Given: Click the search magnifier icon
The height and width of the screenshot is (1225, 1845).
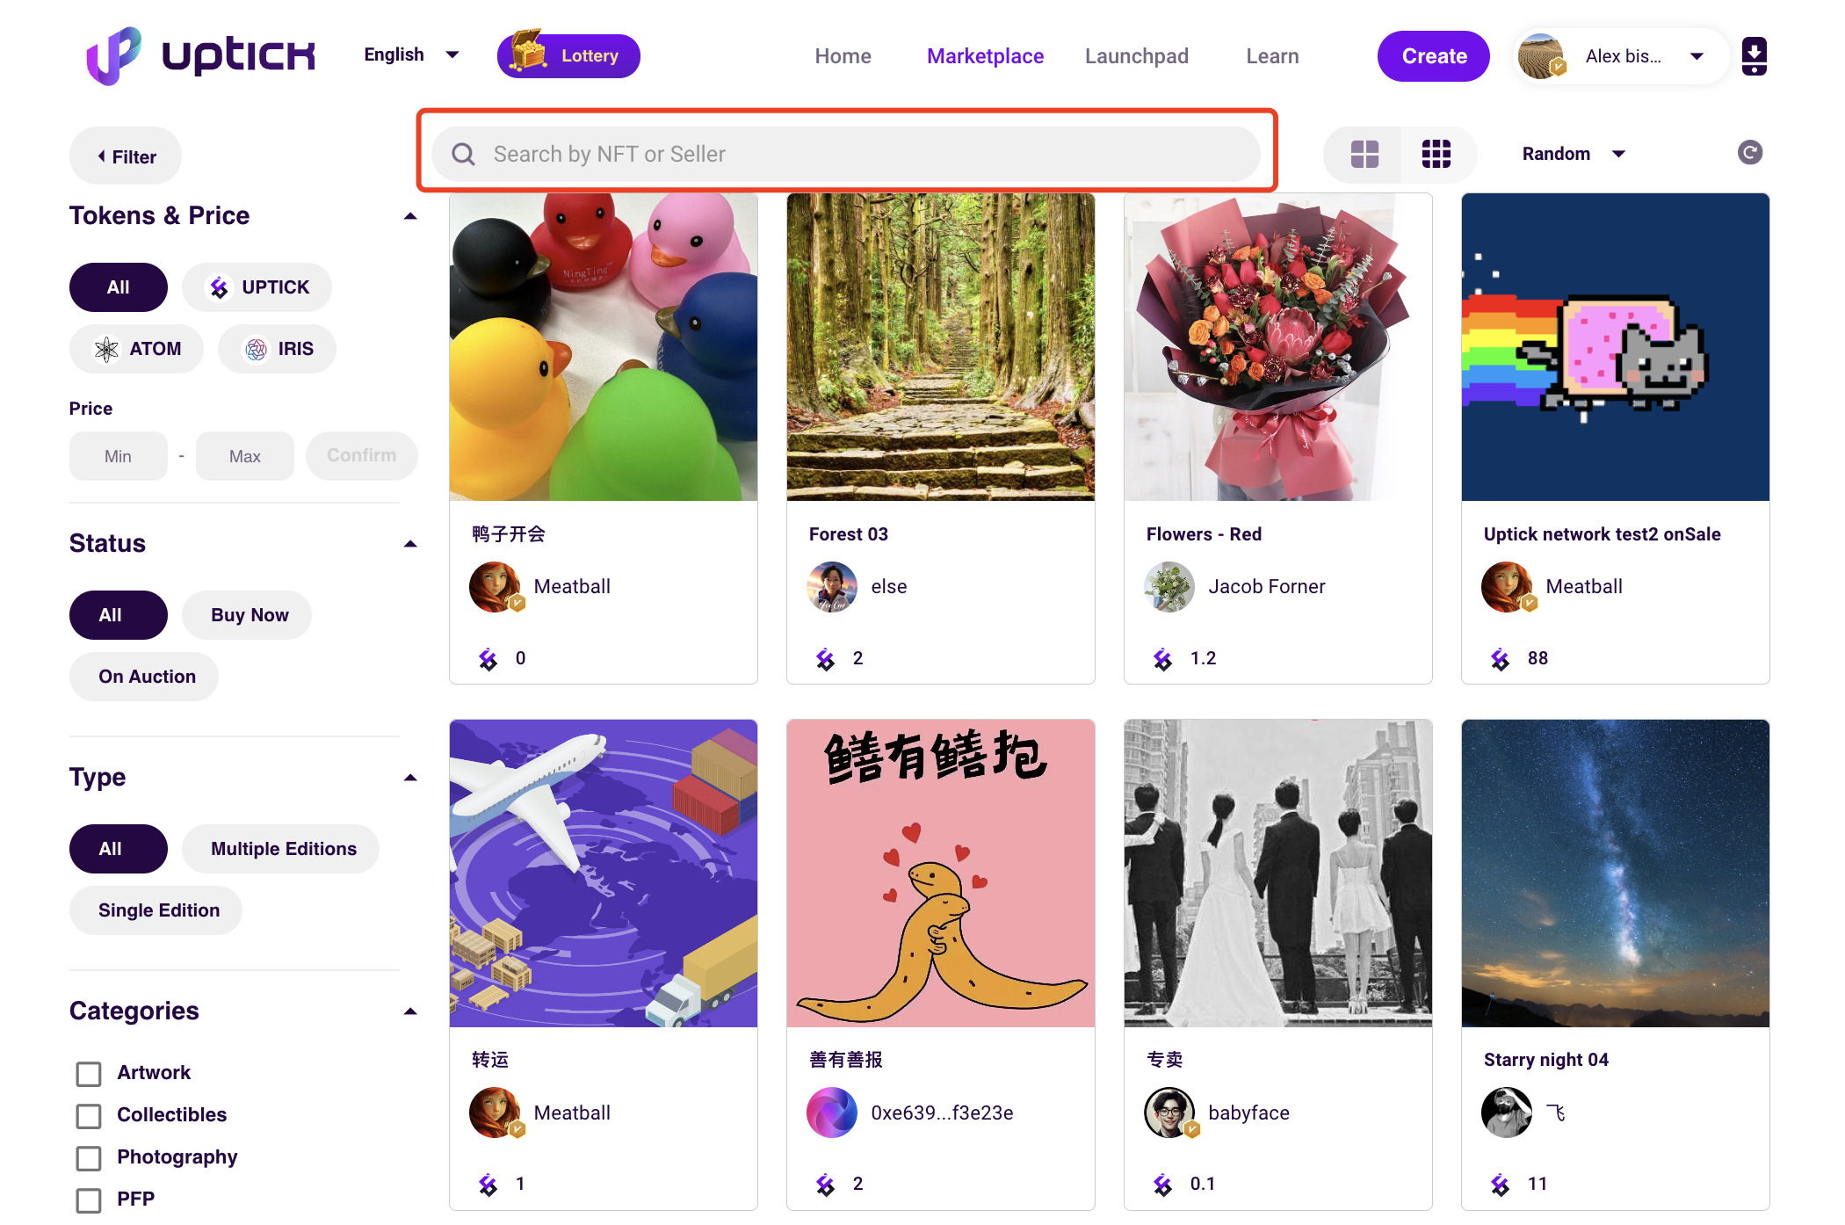Looking at the screenshot, I should 463,155.
